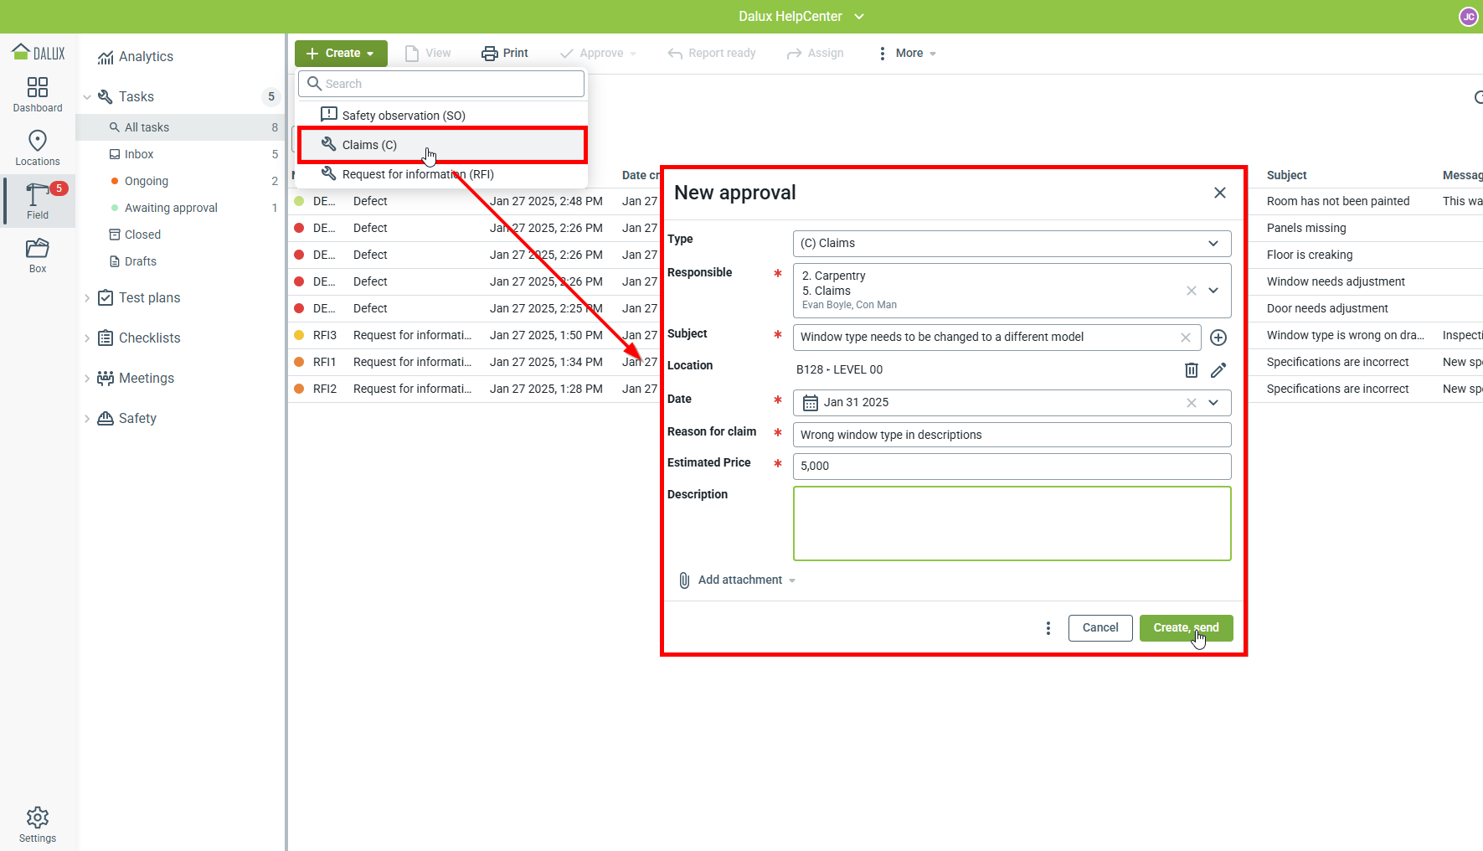Open the Date picker dropdown arrow
The width and height of the screenshot is (1483, 851).
click(x=1213, y=403)
